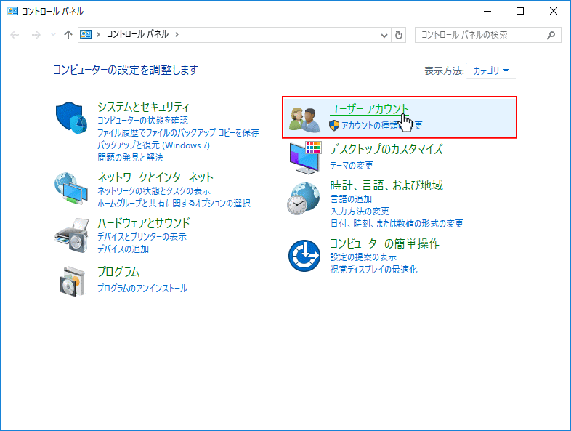
Task: Open ハードウェアとサウンド heading
Action: pos(144,223)
